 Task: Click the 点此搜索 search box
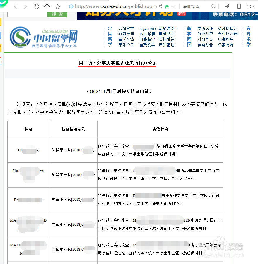point(191,6)
